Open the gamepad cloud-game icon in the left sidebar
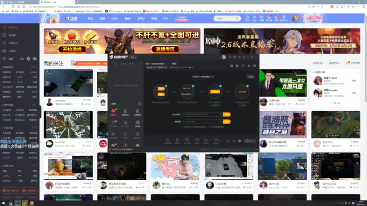Screen dimensions: 367x206 (x=4, y=51)
